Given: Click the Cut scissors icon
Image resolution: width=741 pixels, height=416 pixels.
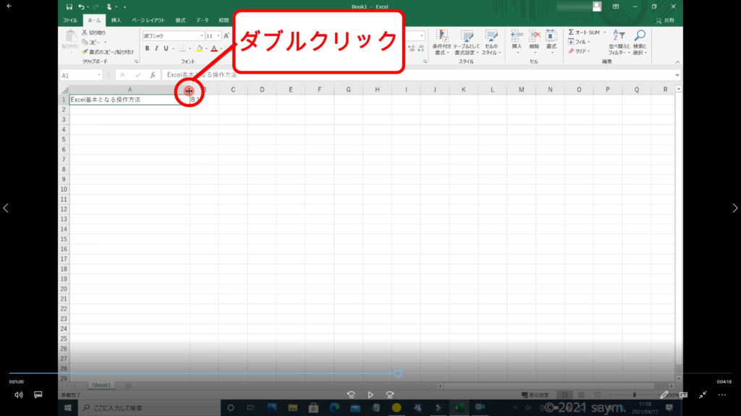Looking at the screenshot, I should (x=85, y=32).
